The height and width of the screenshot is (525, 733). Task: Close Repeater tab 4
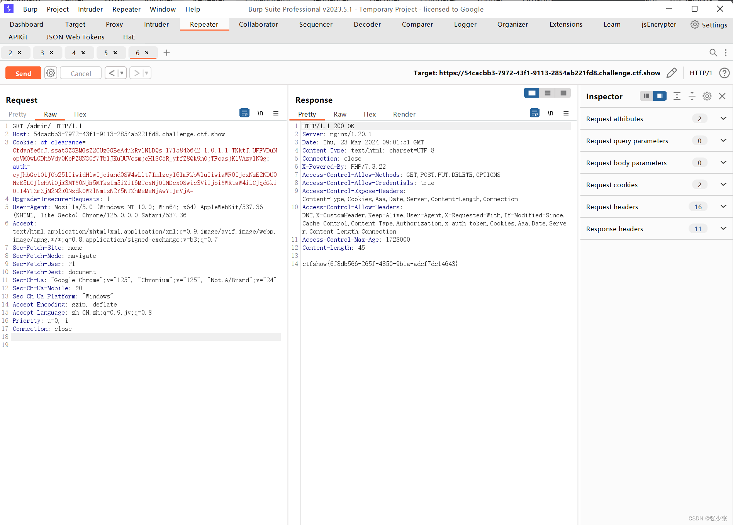[83, 52]
